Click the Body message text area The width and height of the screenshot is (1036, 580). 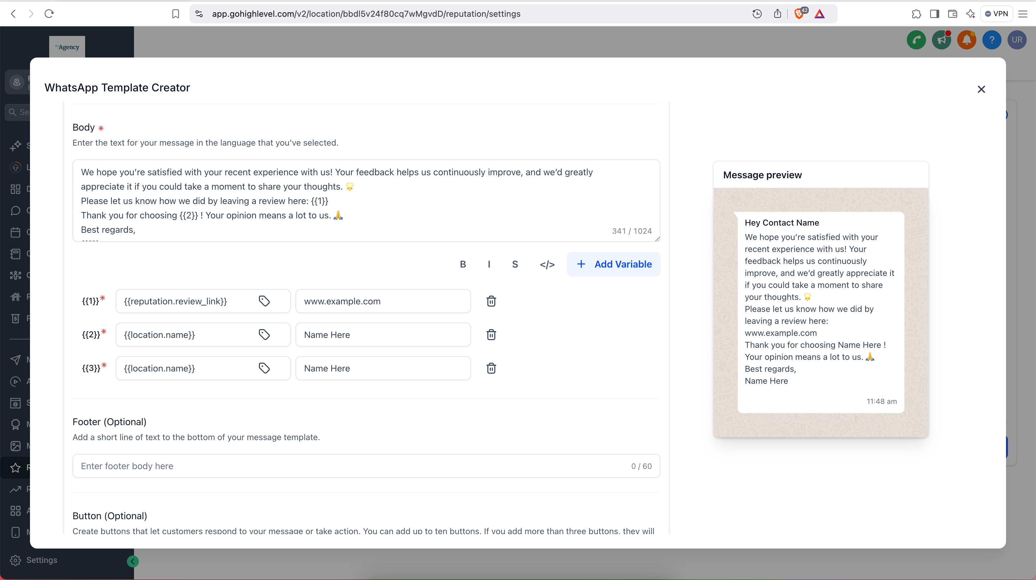[366, 200]
